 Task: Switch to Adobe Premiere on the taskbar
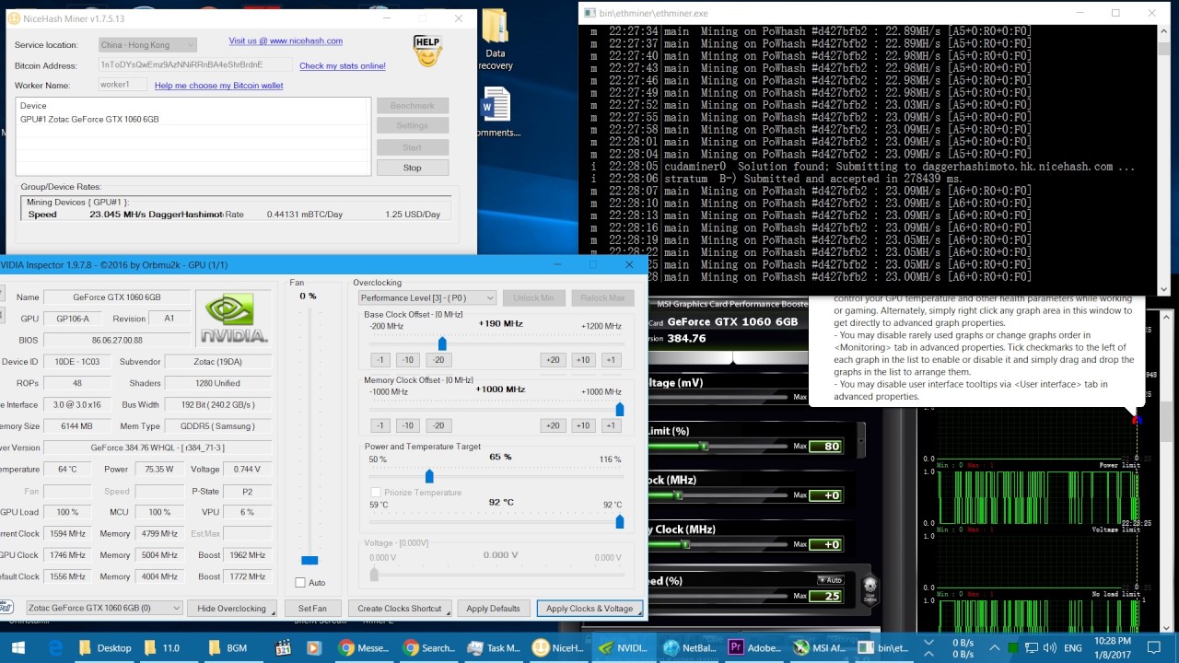point(754,647)
